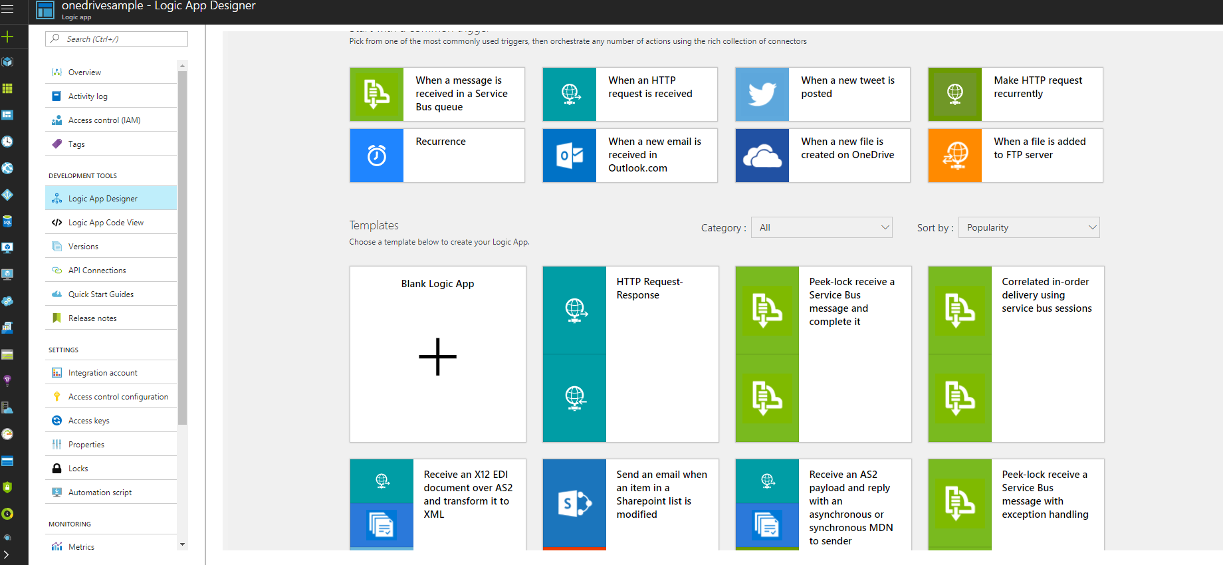Image resolution: width=1223 pixels, height=565 pixels.
Task: Open the Integration account setting
Action: (111, 373)
